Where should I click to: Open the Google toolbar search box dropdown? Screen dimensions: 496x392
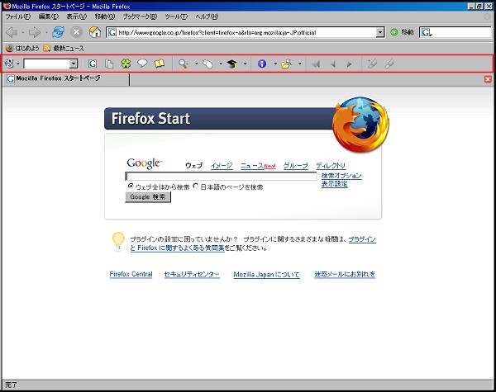click(x=74, y=64)
